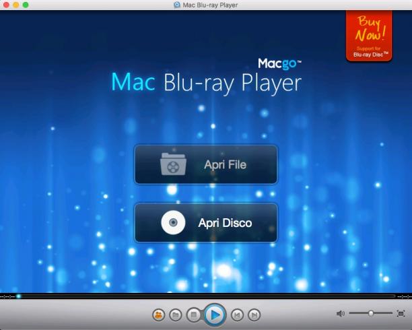Click the Apri Disco button
This screenshot has width=412, height=330.
[206, 223]
